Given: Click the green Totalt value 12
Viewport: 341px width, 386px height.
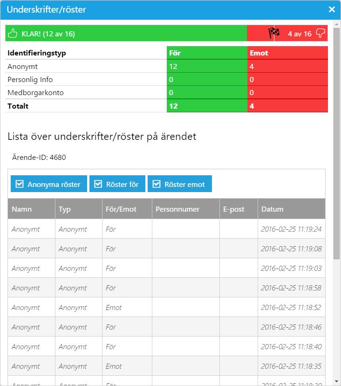Looking at the screenshot, I should pos(173,106).
